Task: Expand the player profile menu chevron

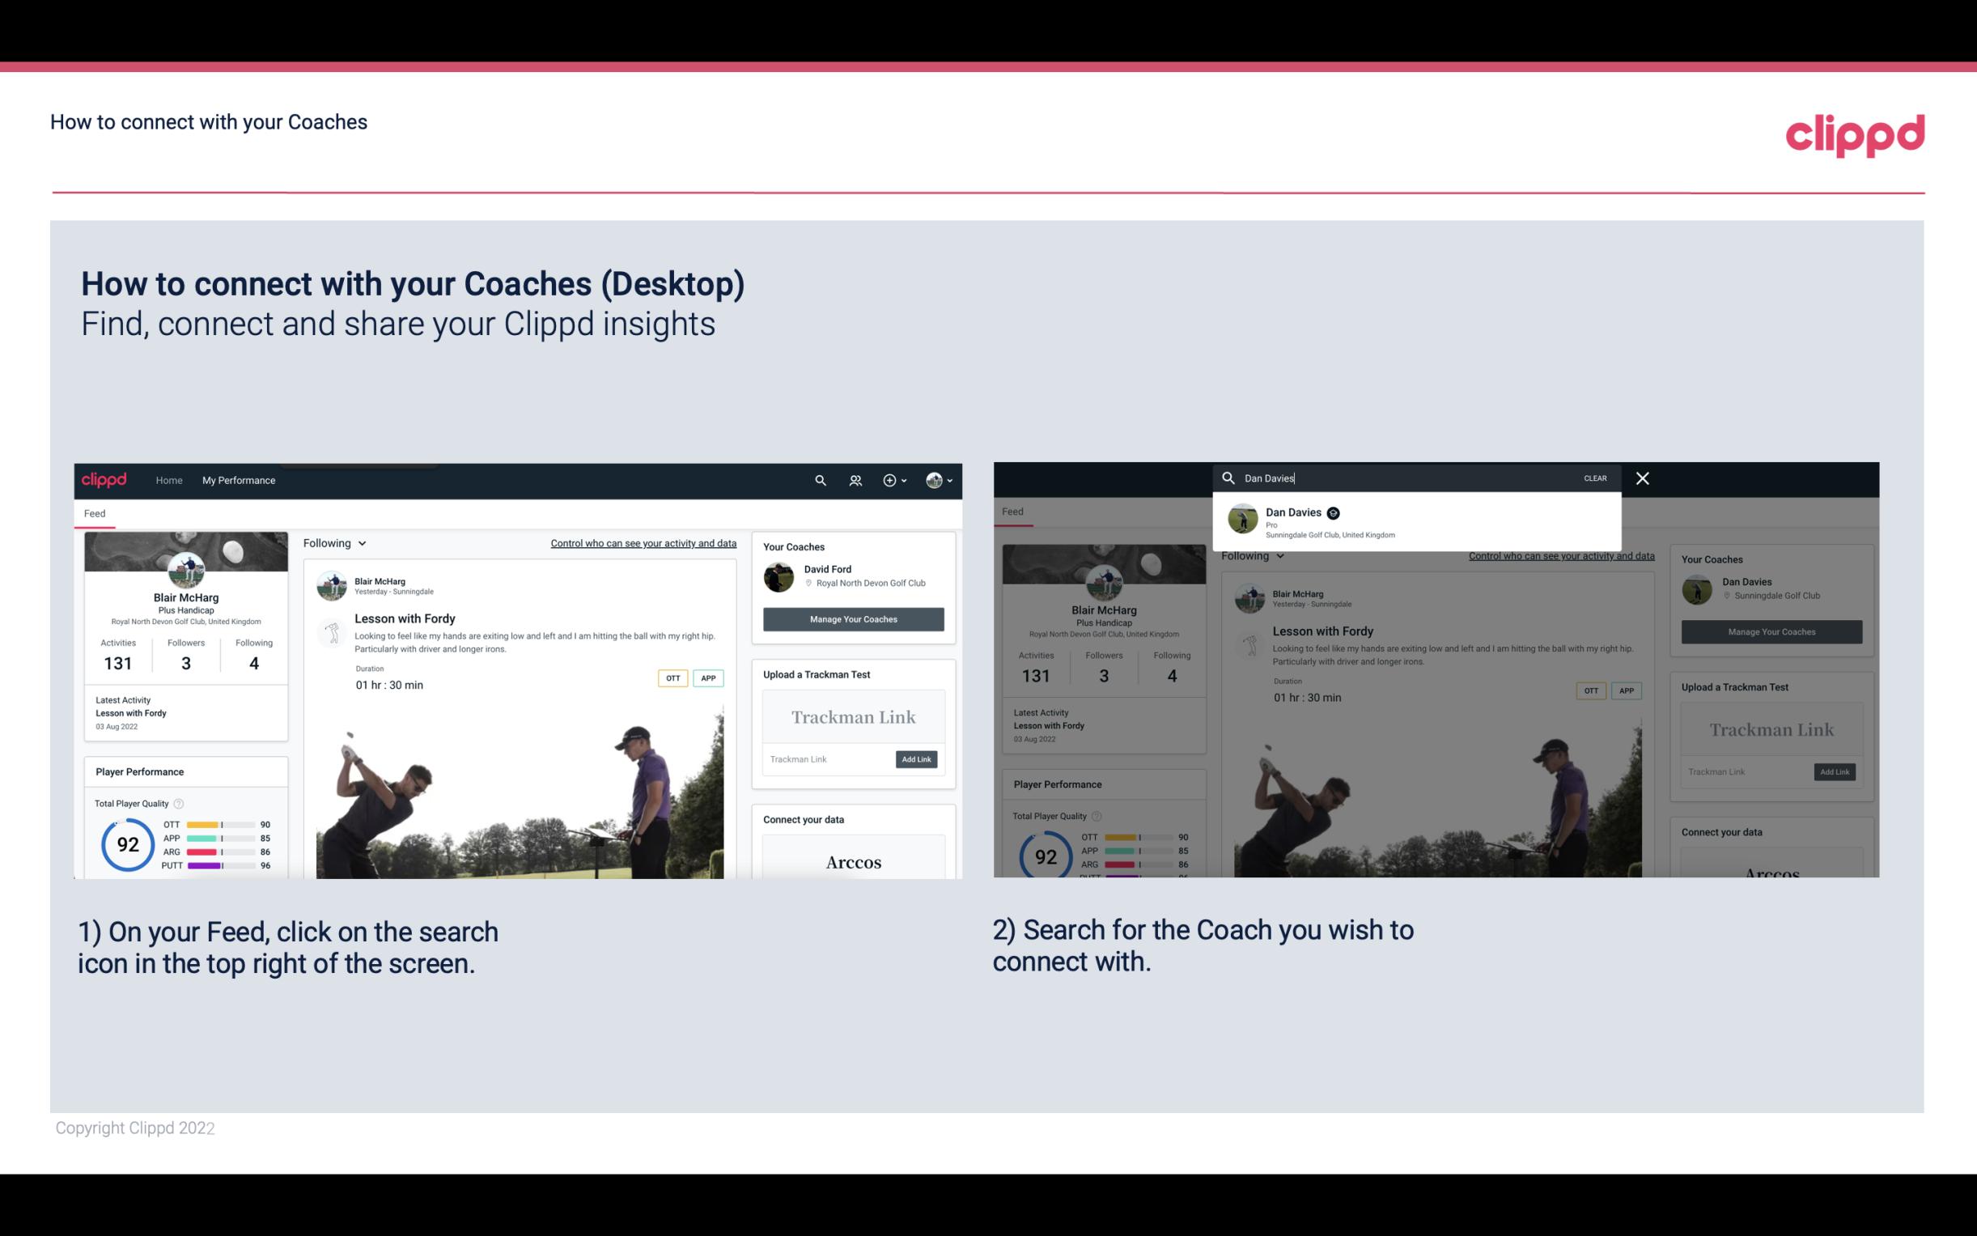Action: 949,480
